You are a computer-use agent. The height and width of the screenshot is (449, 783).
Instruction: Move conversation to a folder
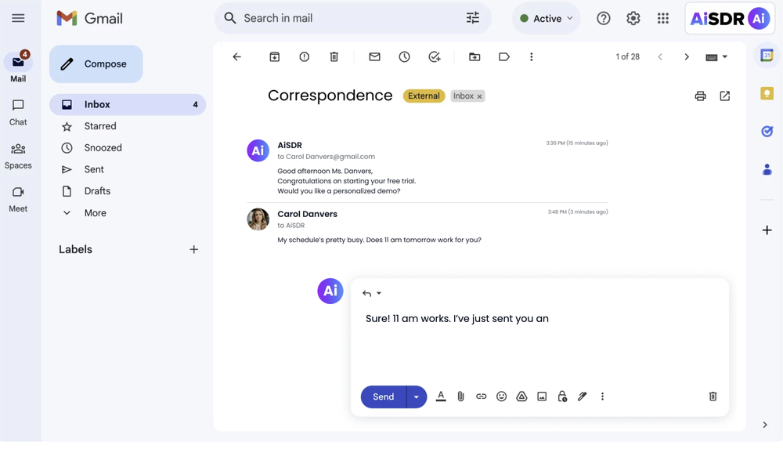[474, 57]
